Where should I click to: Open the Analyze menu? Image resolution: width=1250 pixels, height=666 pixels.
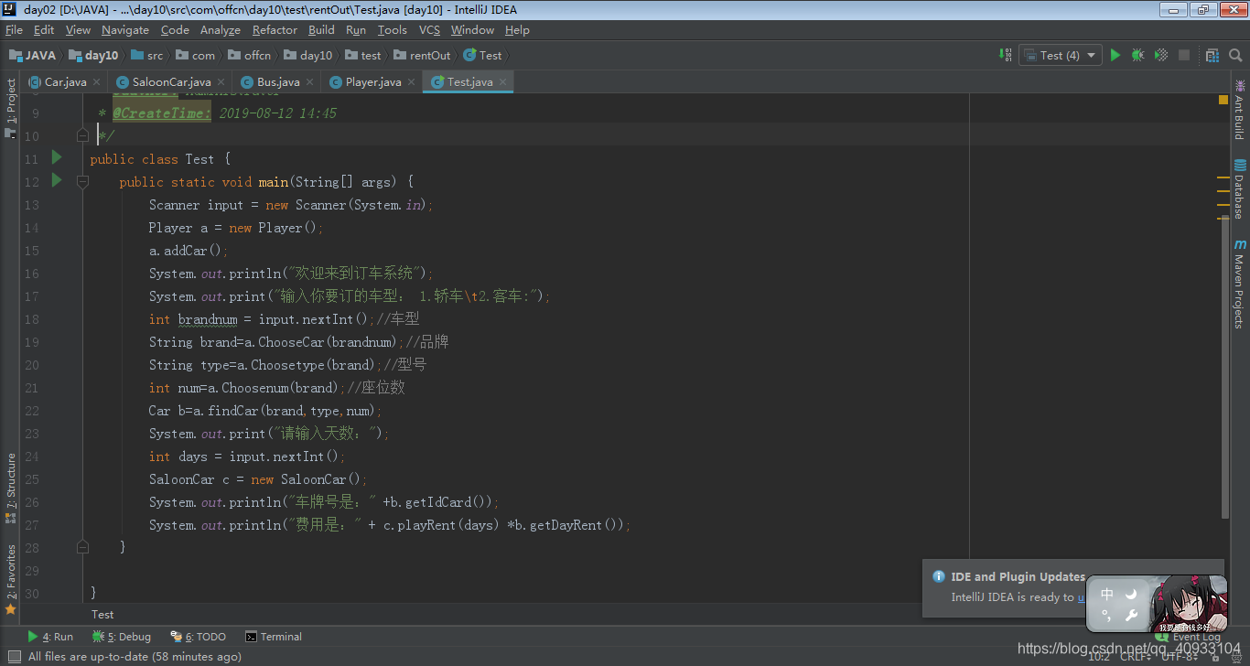pos(221,30)
